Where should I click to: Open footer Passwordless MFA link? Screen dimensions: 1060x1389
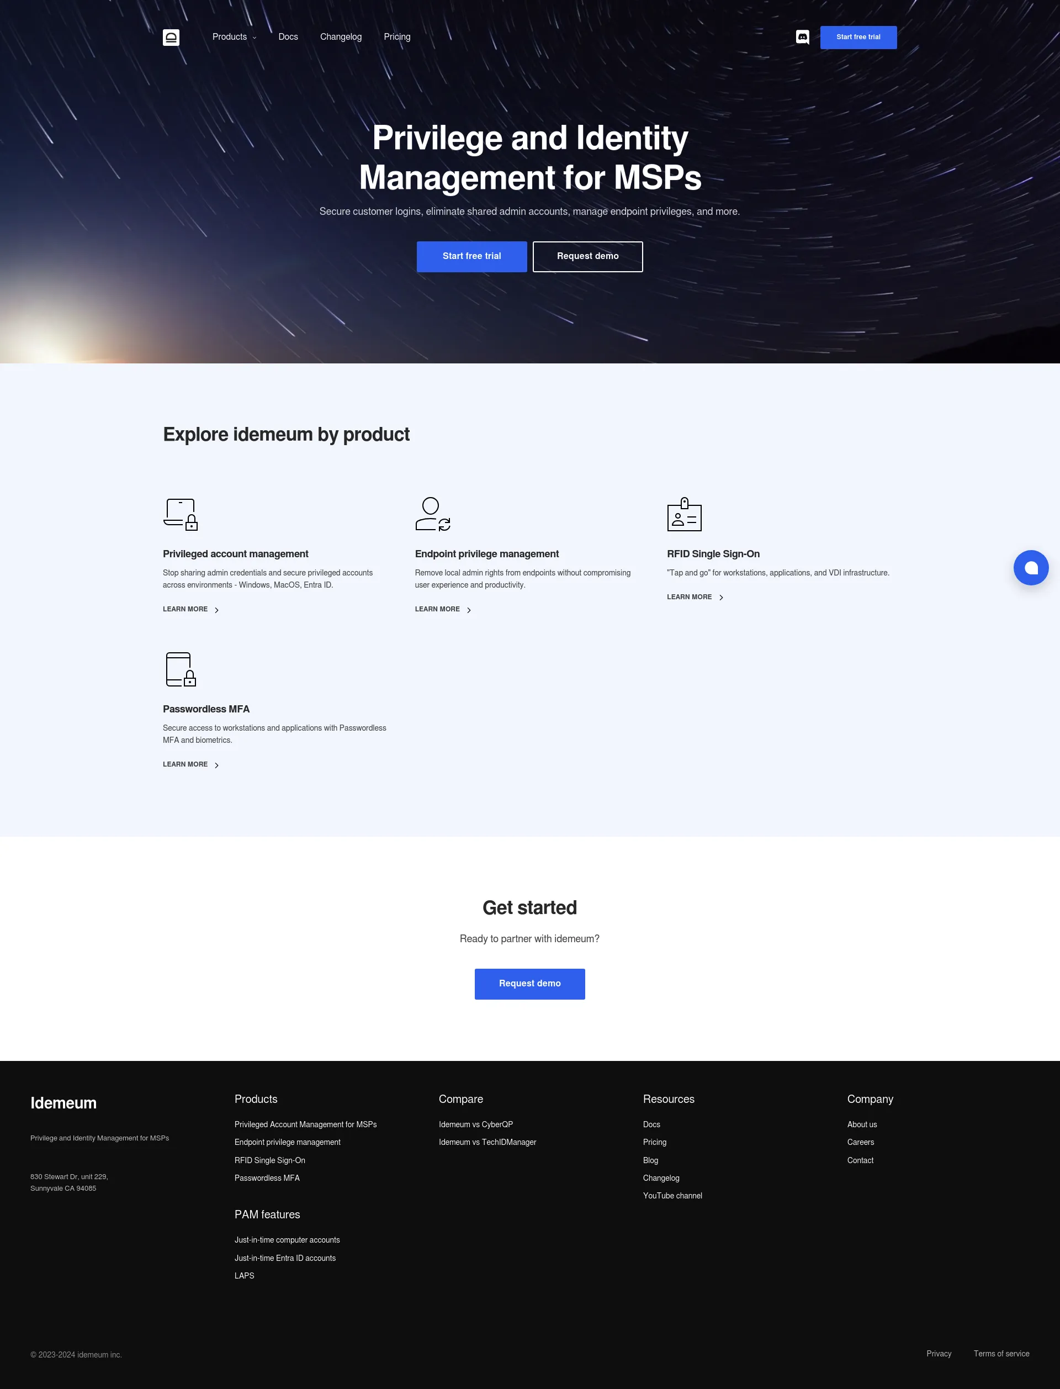point(267,1177)
